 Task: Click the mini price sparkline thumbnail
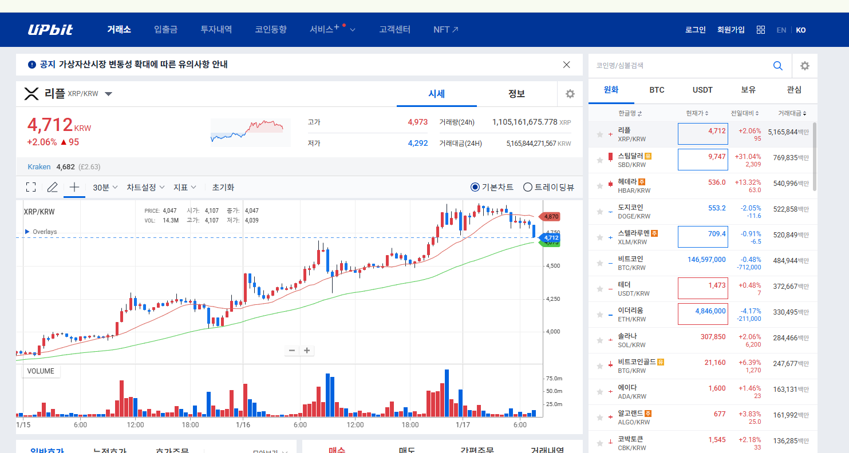click(x=250, y=132)
